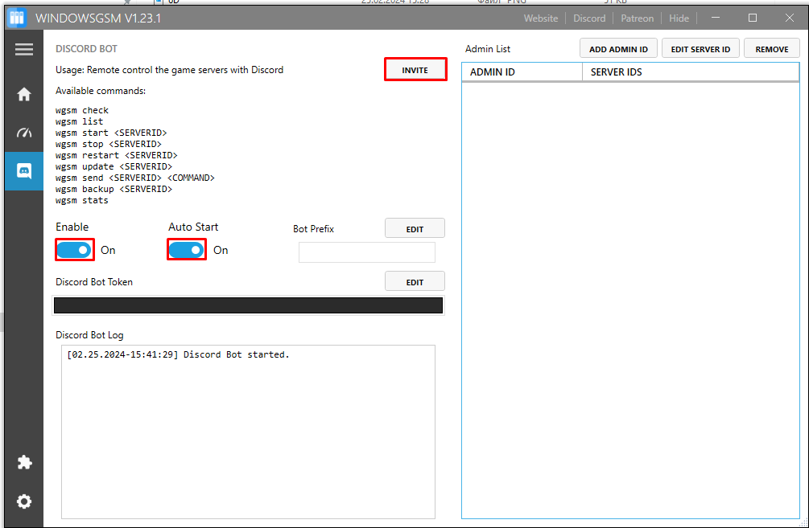Click the ADD ADMIN ID button
The width and height of the screenshot is (809, 528).
pyautogui.click(x=618, y=48)
